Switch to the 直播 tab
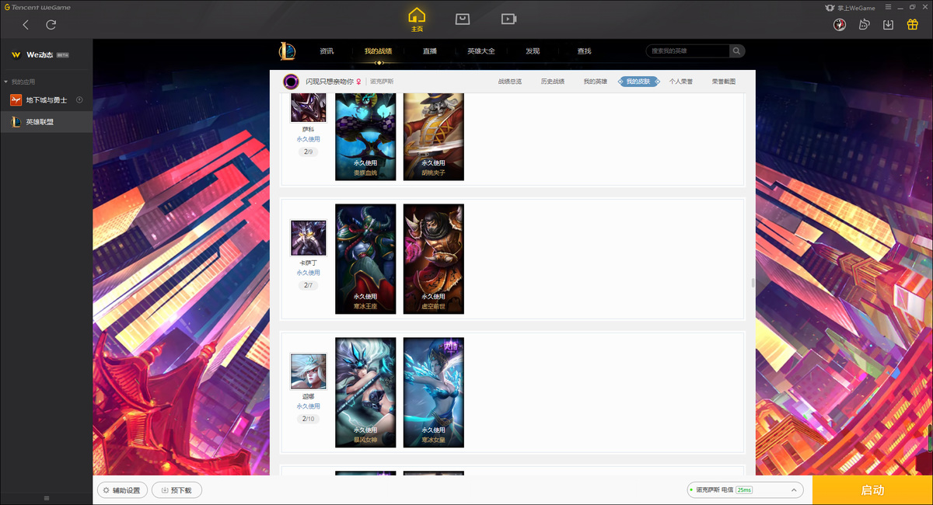 click(x=430, y=51)
